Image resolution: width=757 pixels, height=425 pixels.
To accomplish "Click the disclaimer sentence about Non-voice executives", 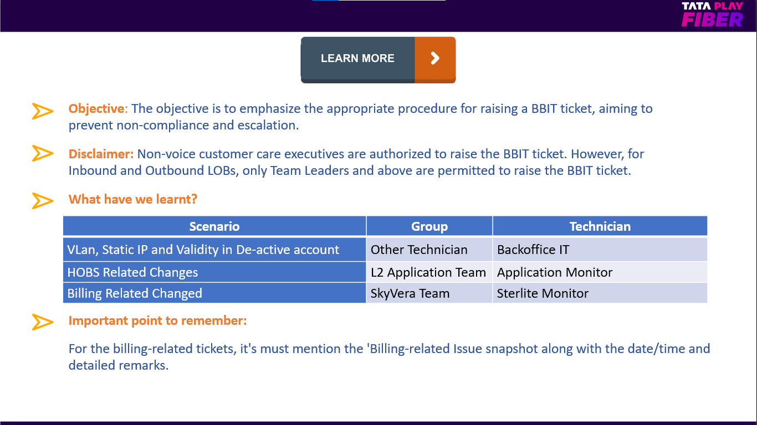I will (356, 162).
